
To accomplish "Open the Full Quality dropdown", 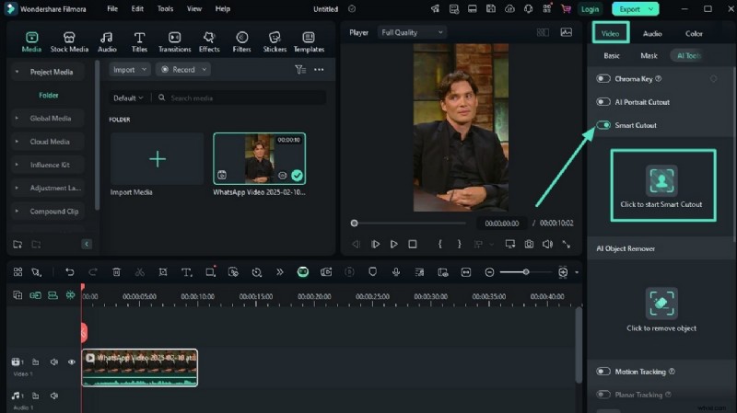I will coord(412,32).
